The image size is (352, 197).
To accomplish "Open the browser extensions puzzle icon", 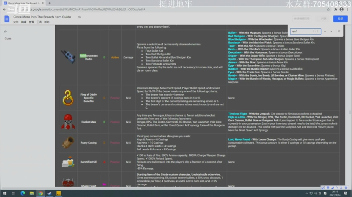I will [x=335, y=9].
